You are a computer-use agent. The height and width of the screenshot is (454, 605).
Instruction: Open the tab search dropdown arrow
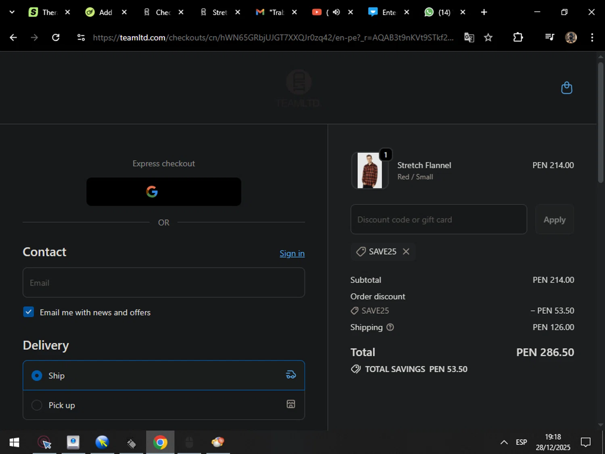point(12,12)
